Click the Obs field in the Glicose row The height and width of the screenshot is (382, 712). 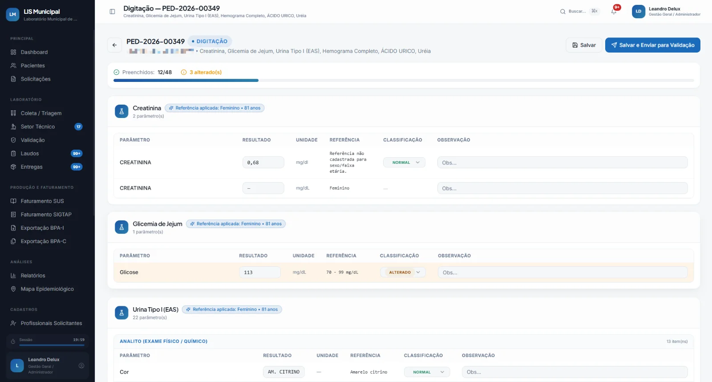coord(562,272)
